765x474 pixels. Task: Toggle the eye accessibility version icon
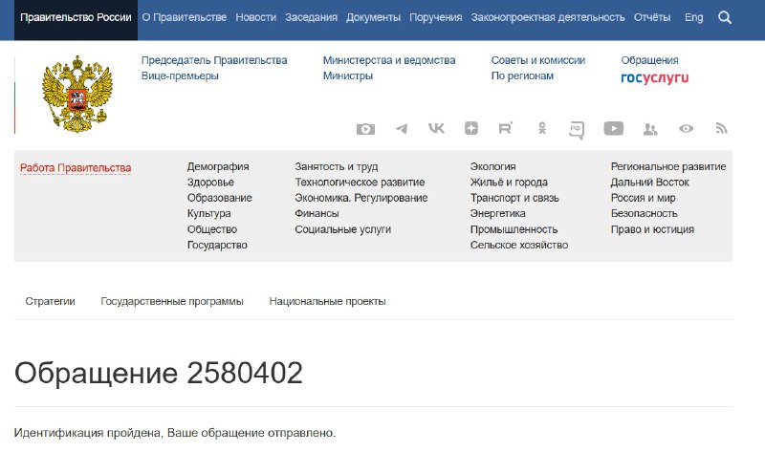[x=686, y=129]
